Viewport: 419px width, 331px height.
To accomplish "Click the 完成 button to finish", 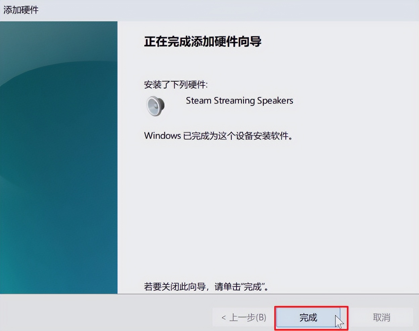I will [308, 317].
